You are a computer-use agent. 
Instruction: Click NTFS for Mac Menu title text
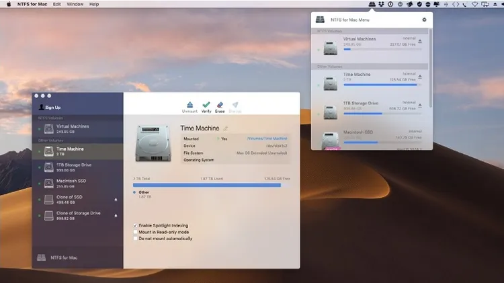(350, 20)
